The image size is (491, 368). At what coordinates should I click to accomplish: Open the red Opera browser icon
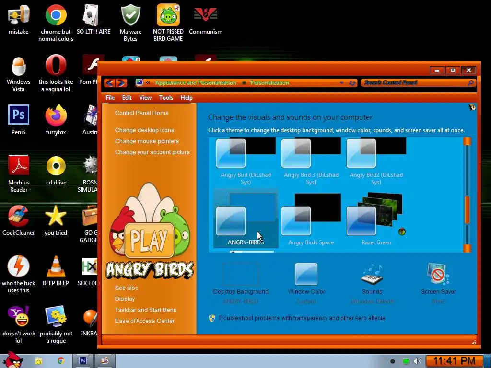click(x=56, y=73)
